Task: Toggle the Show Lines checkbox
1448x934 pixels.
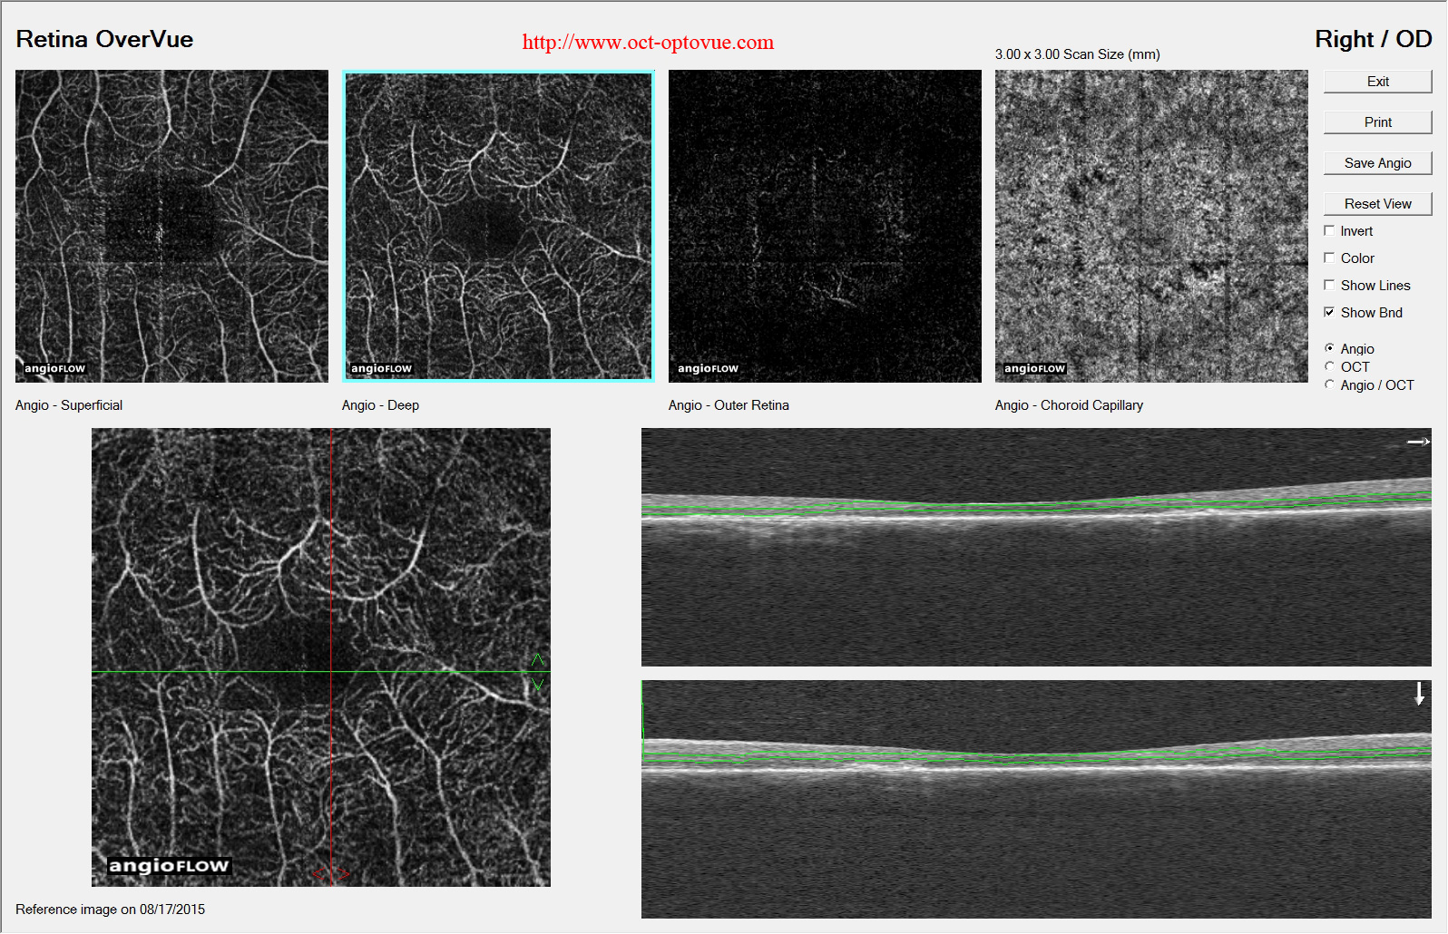Action: coord(1329,286)
